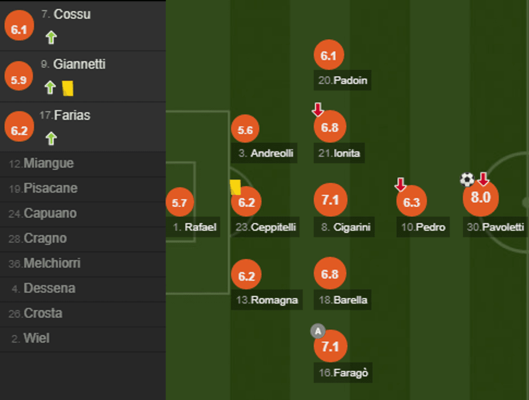The width and height of the screenshot is (529, 400).
Task: Click Cigarini's 7.1 rating circle
Action: [330, 201]
